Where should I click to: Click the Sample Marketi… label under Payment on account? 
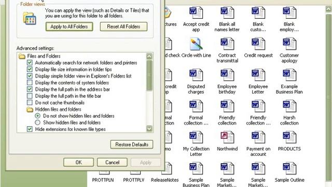[258, 182]
